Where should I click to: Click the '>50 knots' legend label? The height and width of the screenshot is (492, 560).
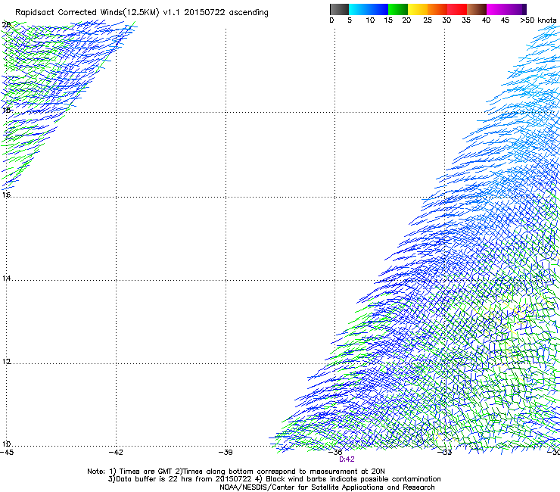pyautogui.click(x=538, y=20)
